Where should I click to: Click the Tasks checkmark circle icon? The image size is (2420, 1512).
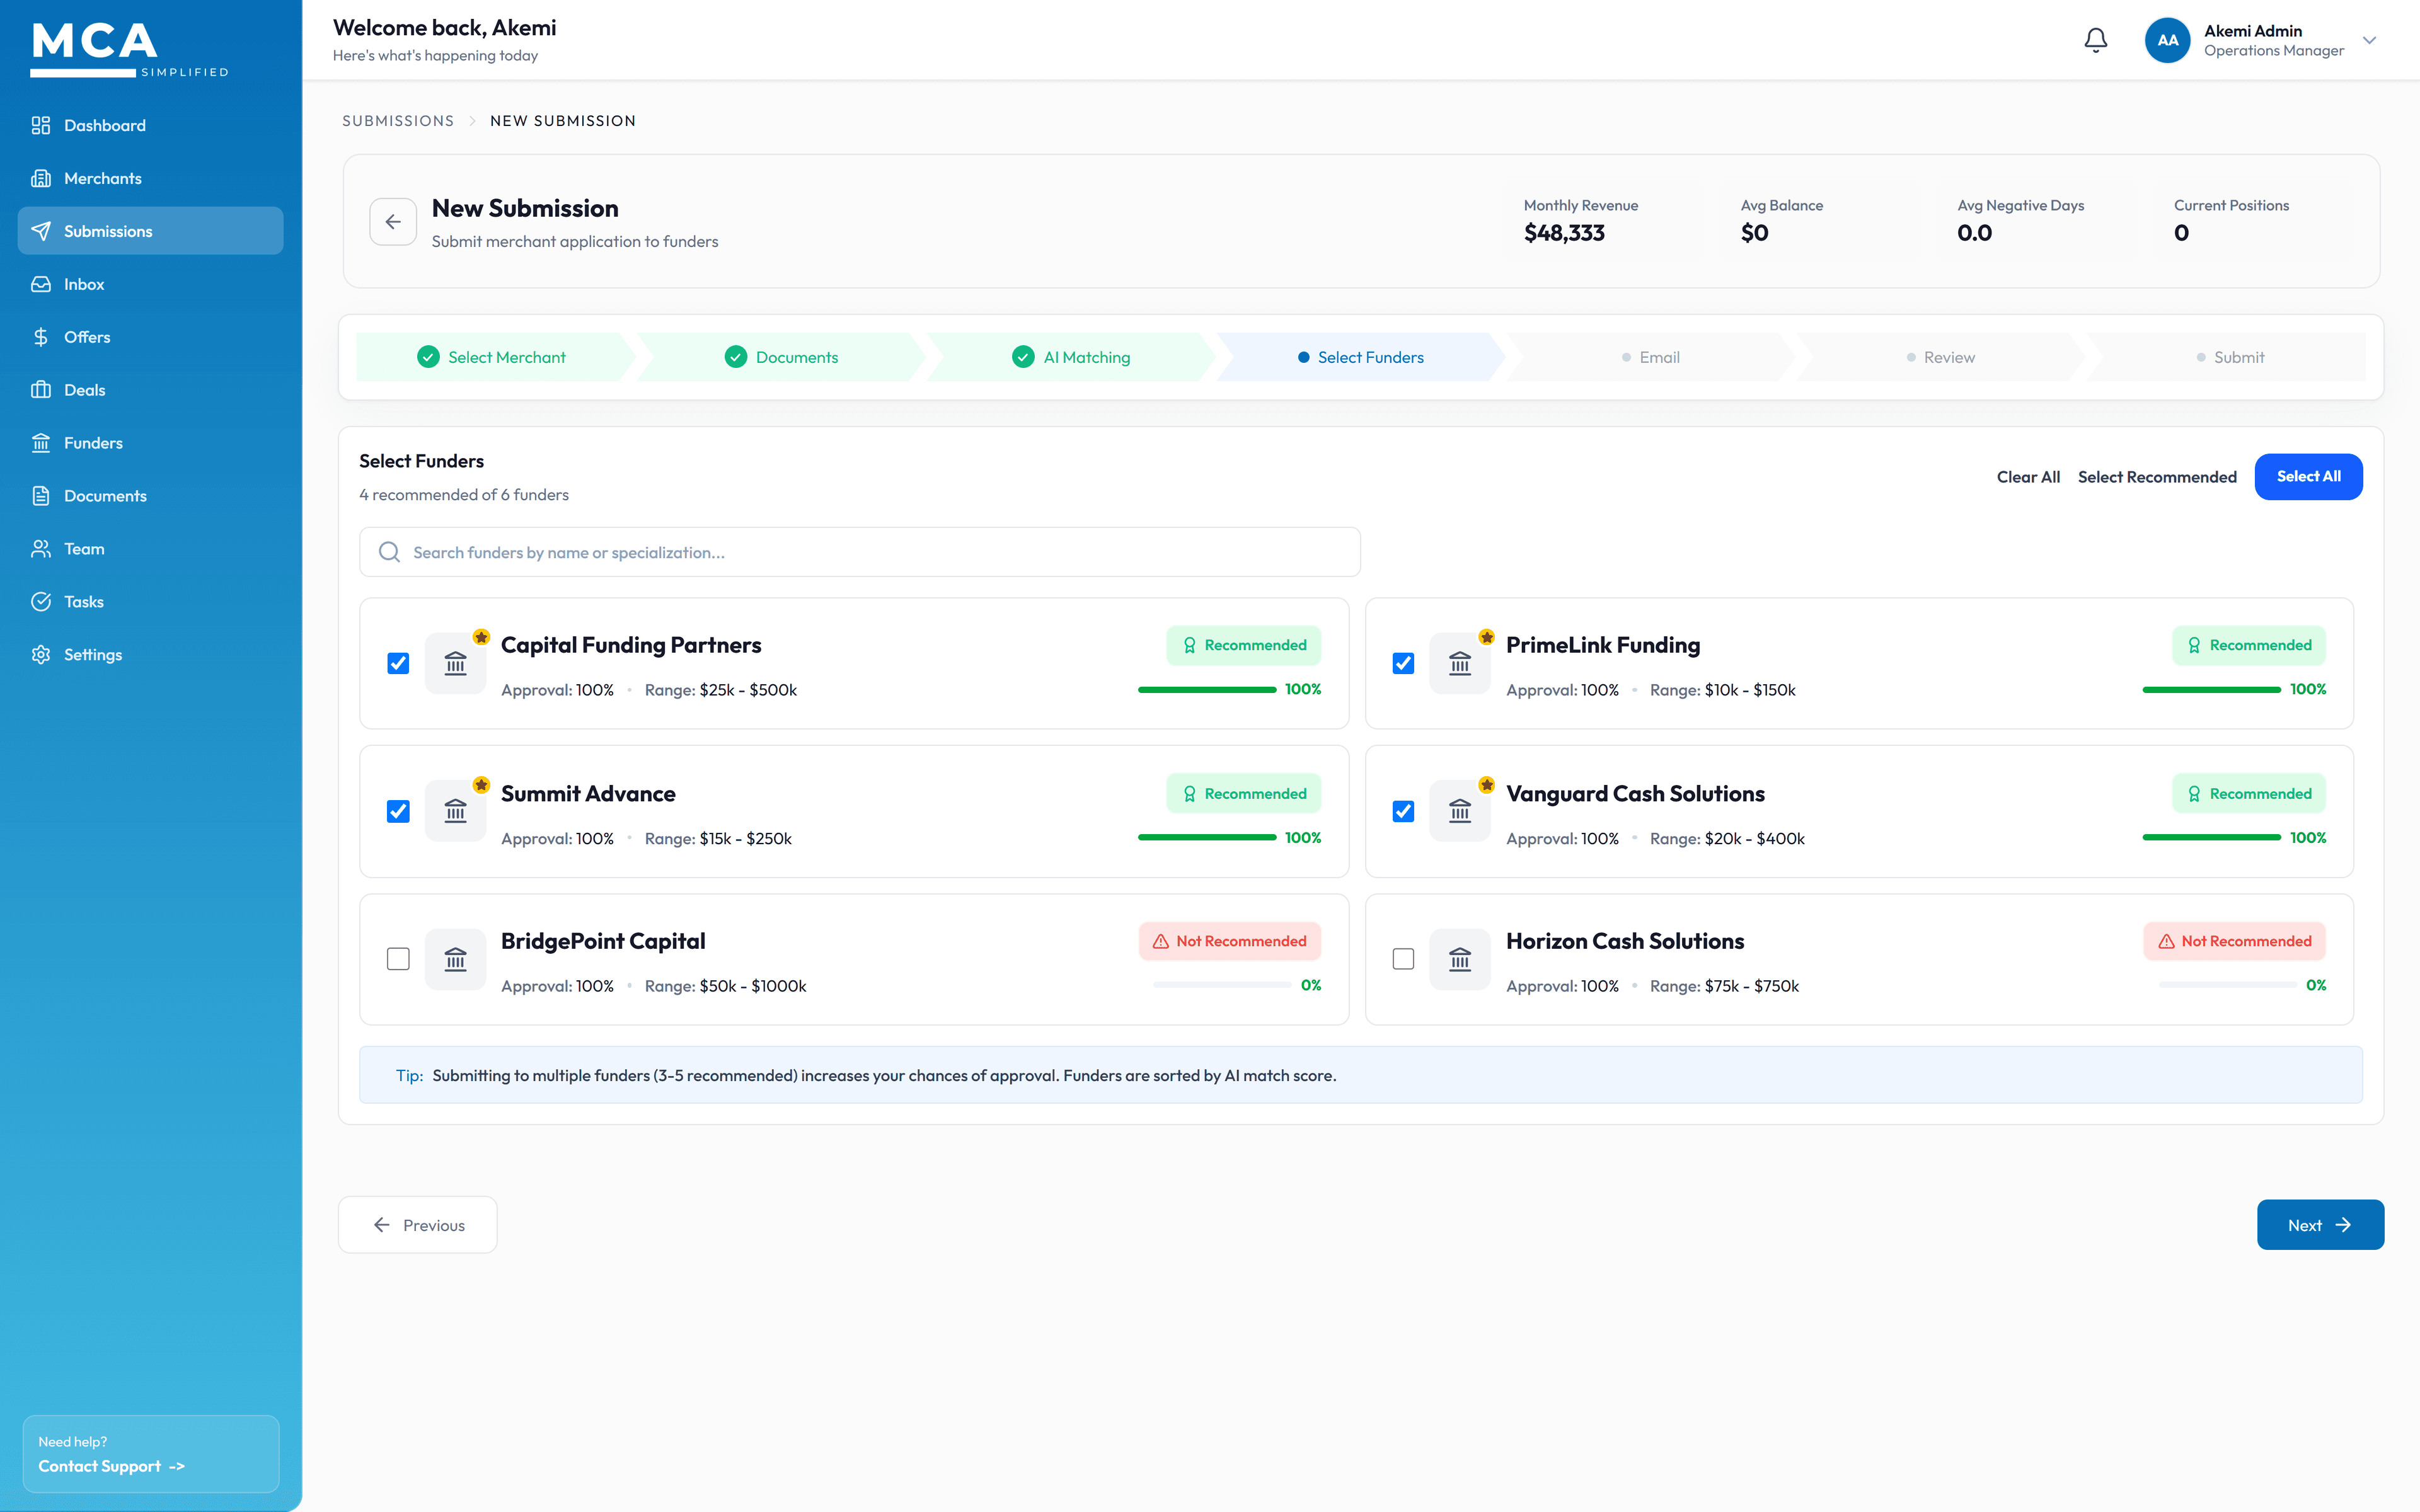click(41, 602)
